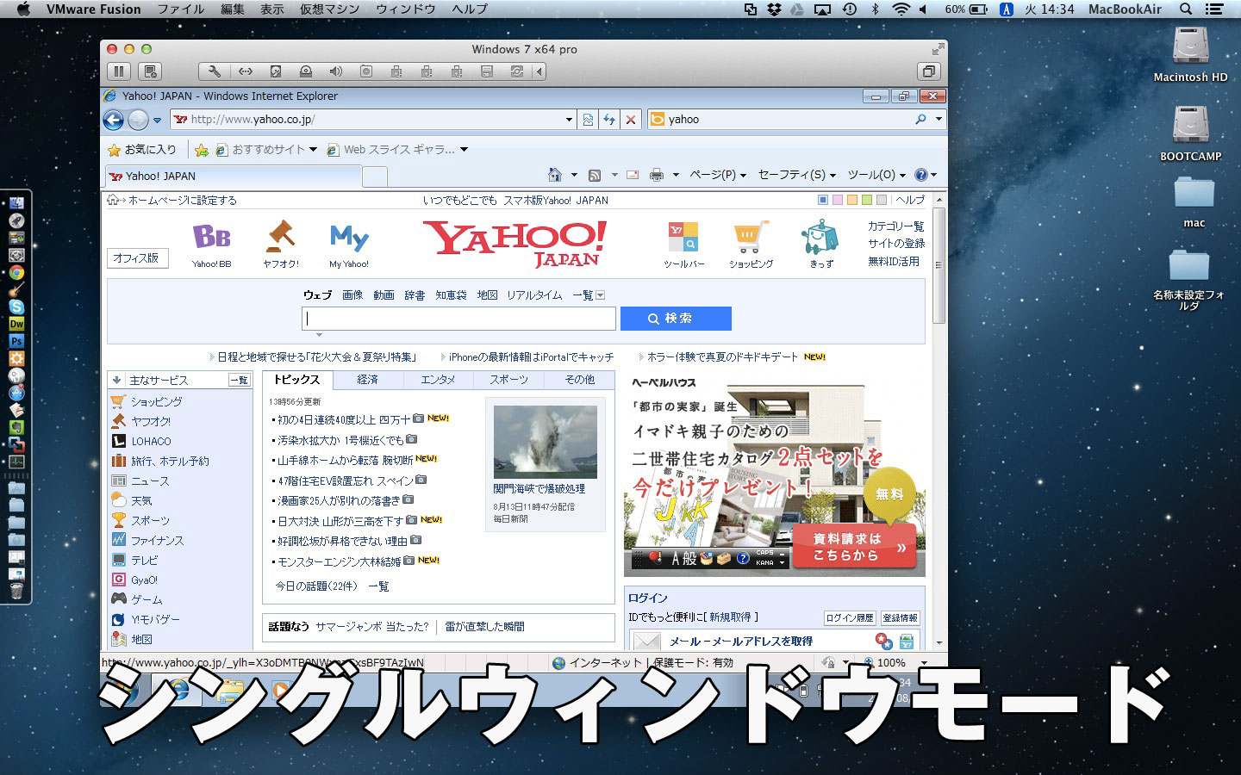Screen dimensions: 1241x775
Task: Switch to the エンタメ news tab
Action: click(438, 380)
